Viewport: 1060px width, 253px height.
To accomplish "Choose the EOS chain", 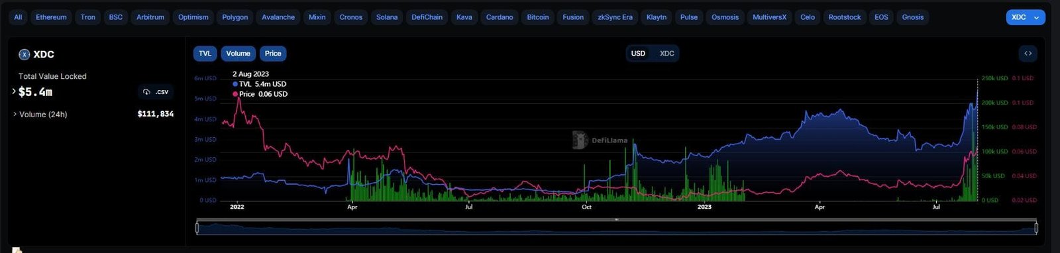I will point(881,17).
